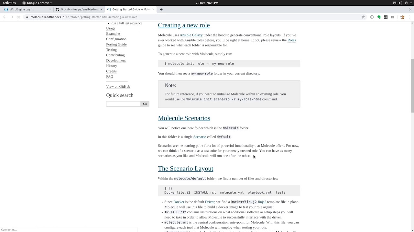
Task: Open a new browser tab
Action: [161, 9]
